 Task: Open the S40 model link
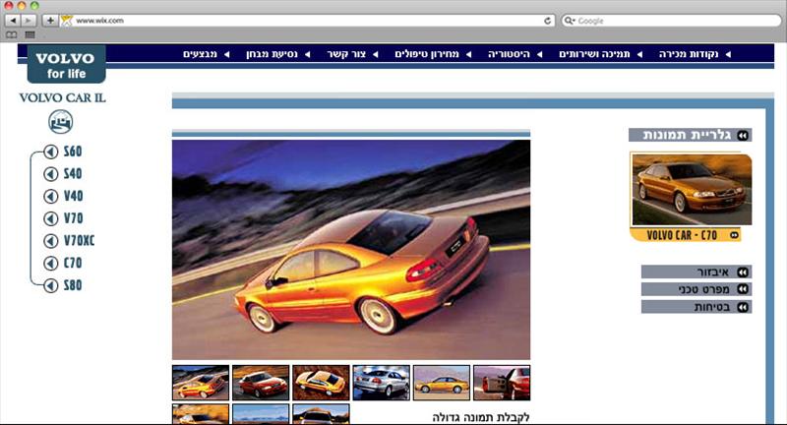73,174
